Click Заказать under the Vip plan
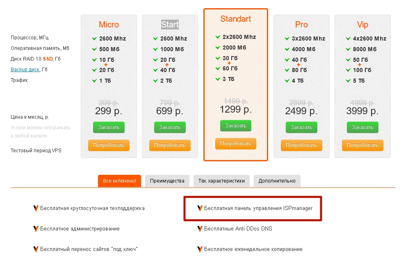Image resolution: width=401 pixels, height=271 pixels. (x=362, y=127)
